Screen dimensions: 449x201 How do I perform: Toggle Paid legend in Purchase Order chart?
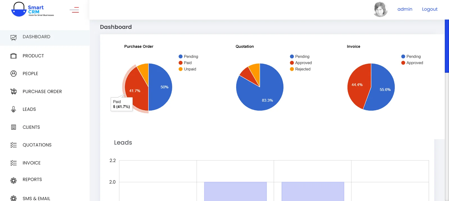185,63
